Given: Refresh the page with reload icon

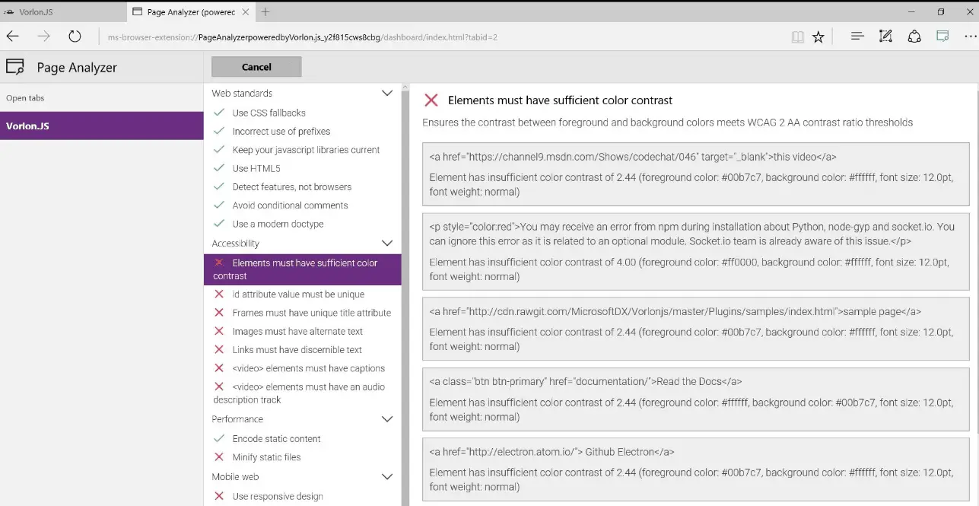Looking at the screenshot, I should point(75,37).
